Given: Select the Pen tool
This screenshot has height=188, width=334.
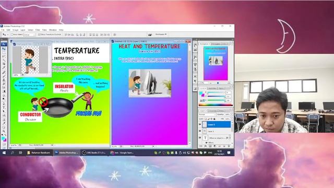Looking at the screenshot, I should (4, 103).
